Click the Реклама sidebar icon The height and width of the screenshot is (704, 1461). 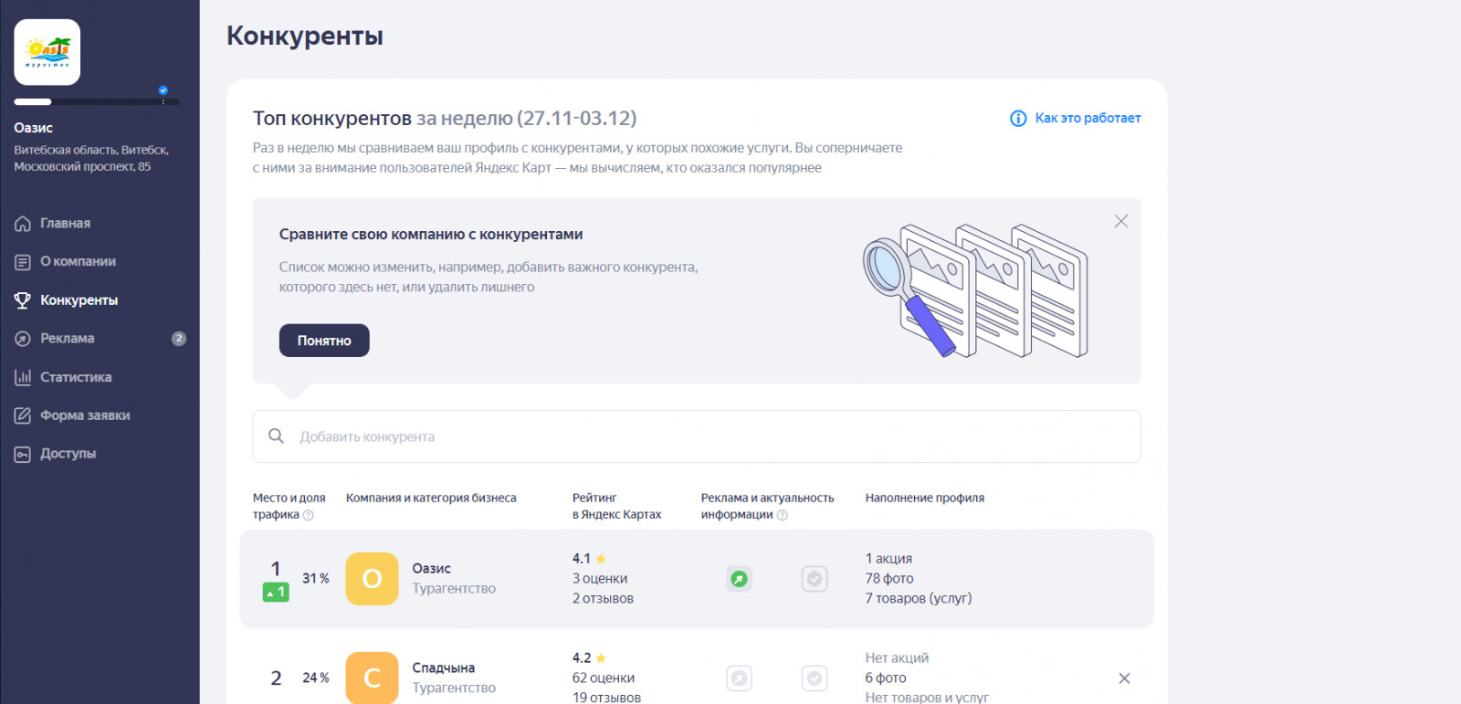(23, 339)
